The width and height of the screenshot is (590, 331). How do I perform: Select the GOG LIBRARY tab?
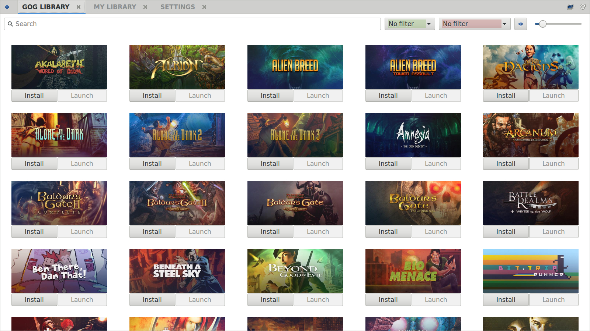pyautogui.click(x=46, y=7)
